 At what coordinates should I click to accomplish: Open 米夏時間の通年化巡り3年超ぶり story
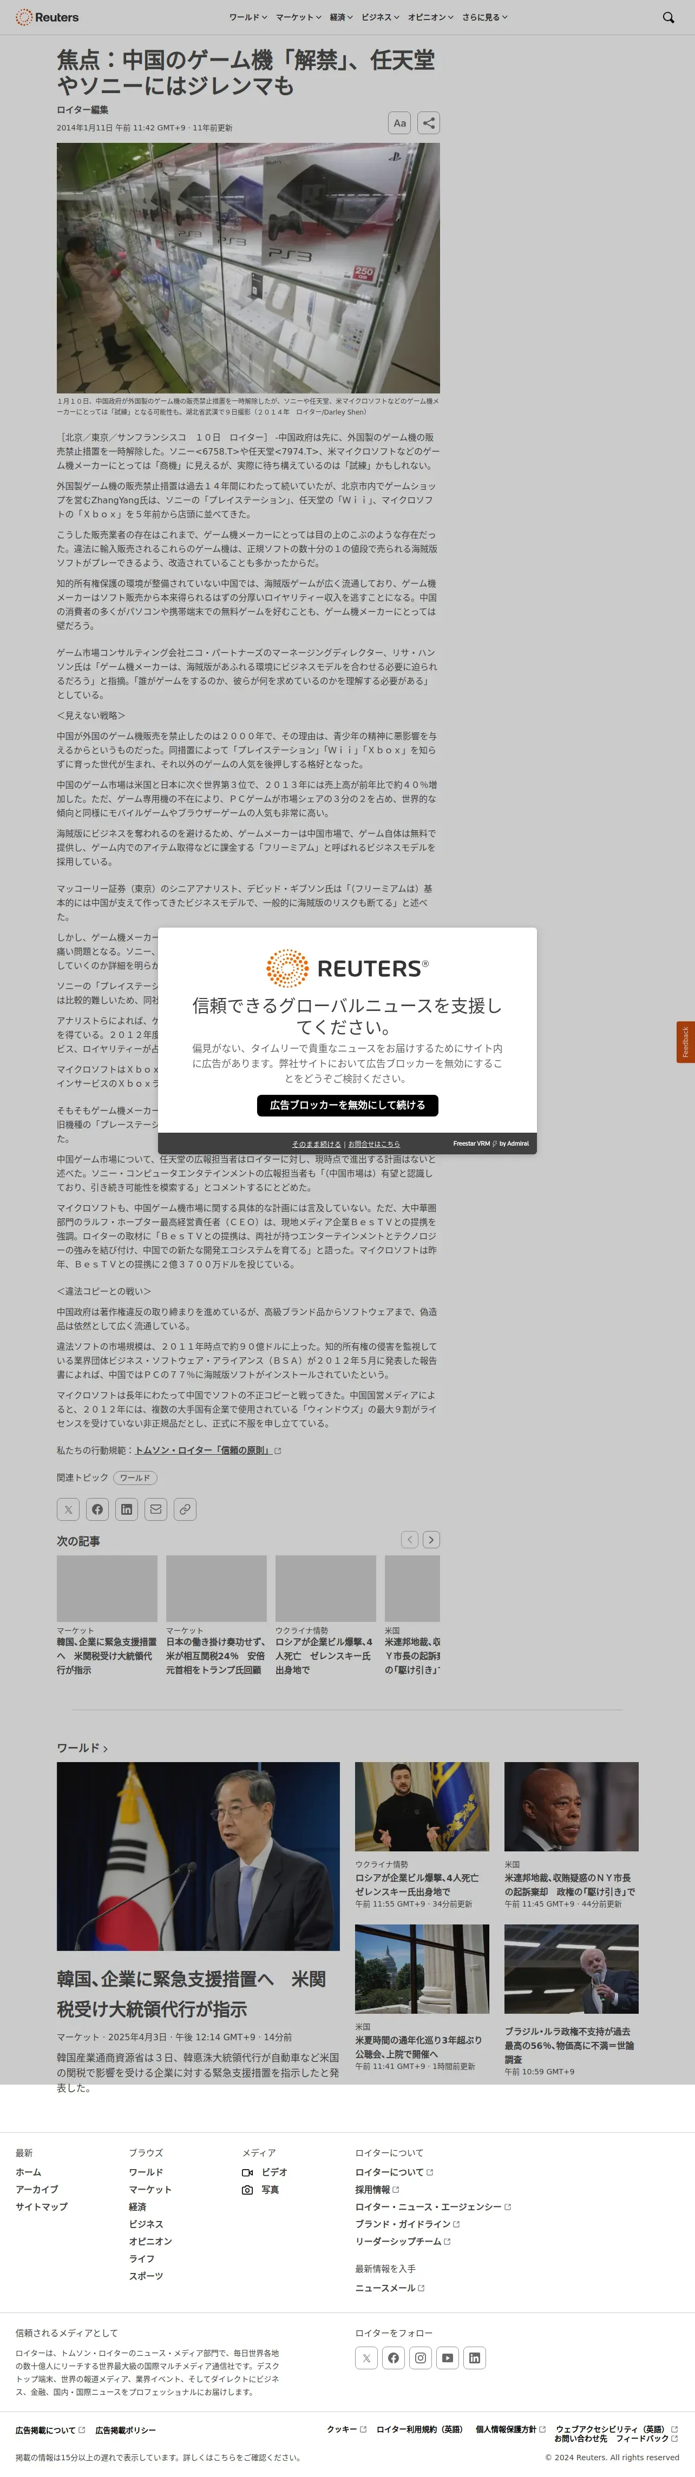[418, 2046]
